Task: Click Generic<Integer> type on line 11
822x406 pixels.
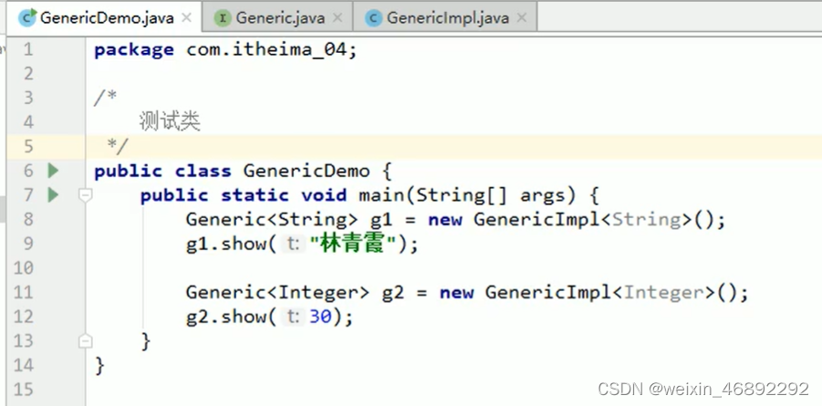Action: [278, 293]
